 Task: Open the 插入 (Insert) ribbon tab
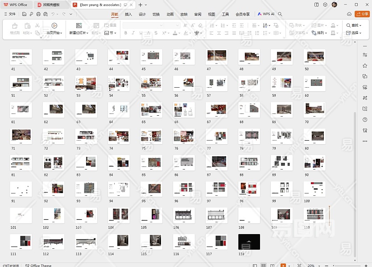tap(128, 14)
